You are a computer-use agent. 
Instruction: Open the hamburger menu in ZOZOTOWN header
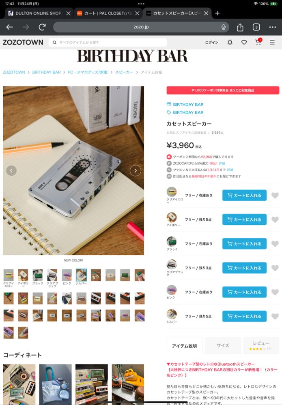272,42
